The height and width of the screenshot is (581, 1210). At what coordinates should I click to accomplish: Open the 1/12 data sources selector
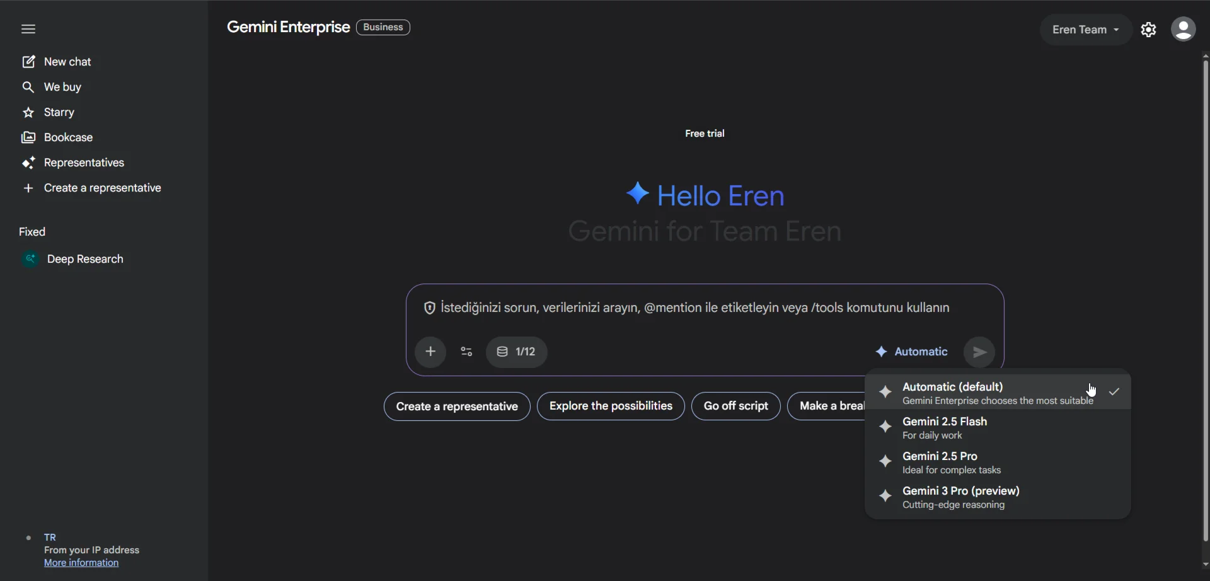517,352
